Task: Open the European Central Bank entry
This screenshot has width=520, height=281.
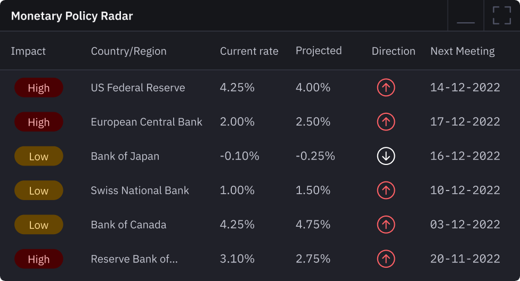Action: [147, 122]
